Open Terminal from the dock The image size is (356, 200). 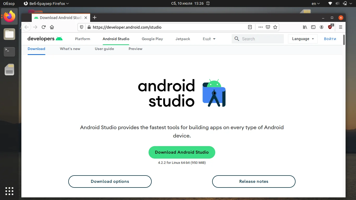click(x=9, y=52)
